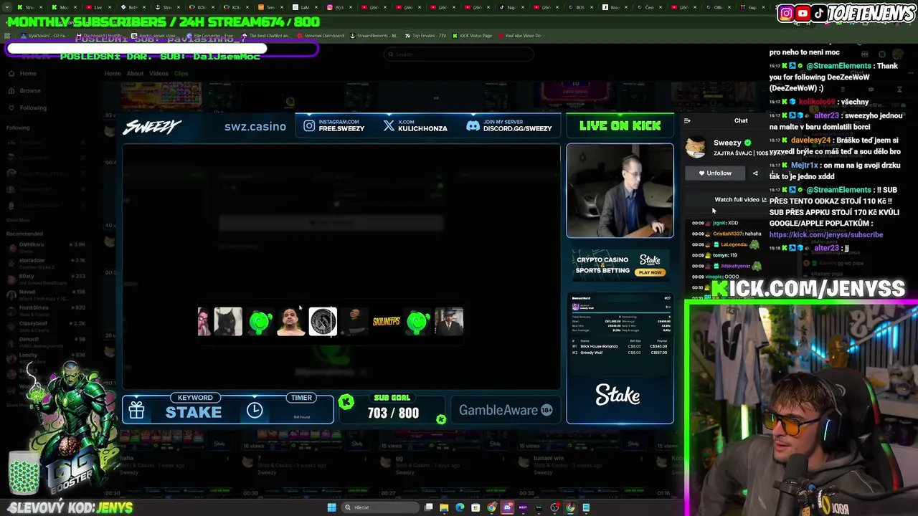Click the Hledat taskbar search box
The image size is (918, 516).
click(x=380, y=507)
